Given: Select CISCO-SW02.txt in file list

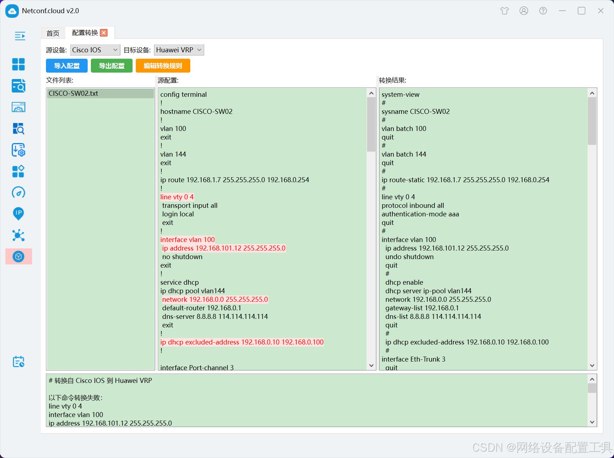Looking at the screenshot, I should (100, 94).
